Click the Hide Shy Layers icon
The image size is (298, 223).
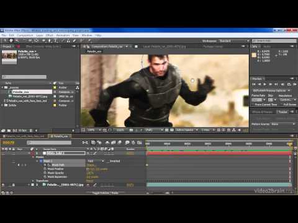click(107, 142)
